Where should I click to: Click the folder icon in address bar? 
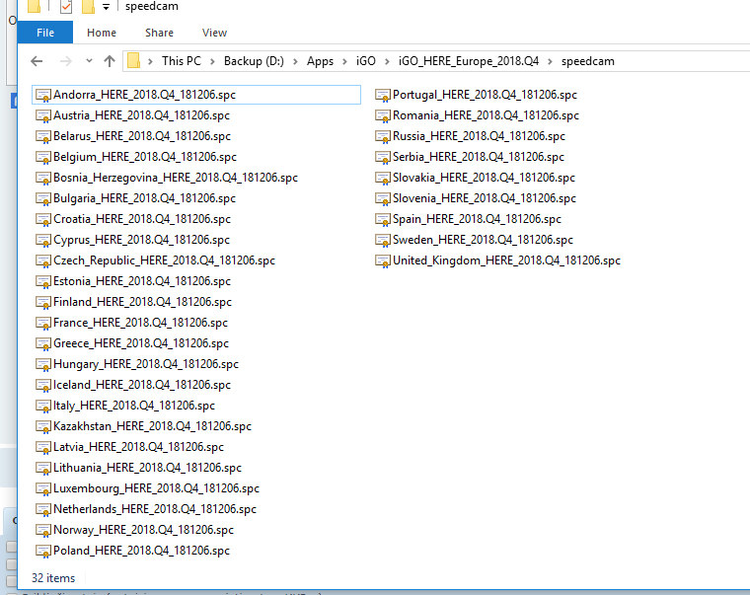tap(133, 61)
